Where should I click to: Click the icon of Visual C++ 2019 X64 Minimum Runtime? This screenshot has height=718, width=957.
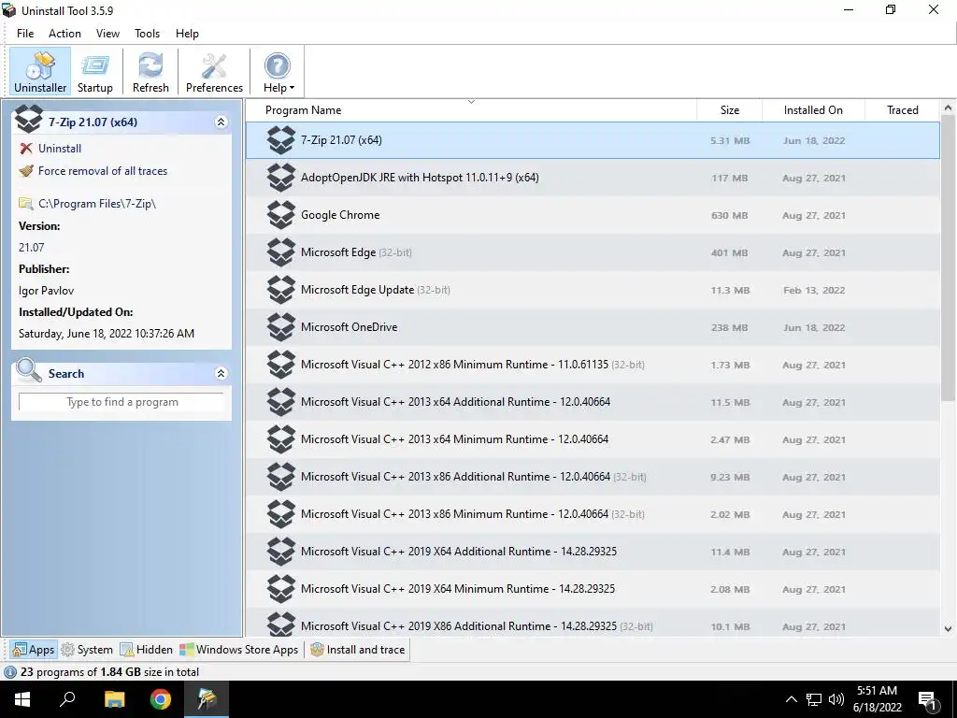[x=281, y=589]
